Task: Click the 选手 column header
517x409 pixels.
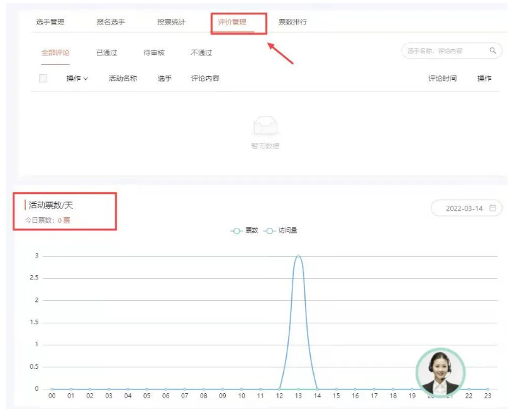Action: pyautogui.click(x=165, y=79)
